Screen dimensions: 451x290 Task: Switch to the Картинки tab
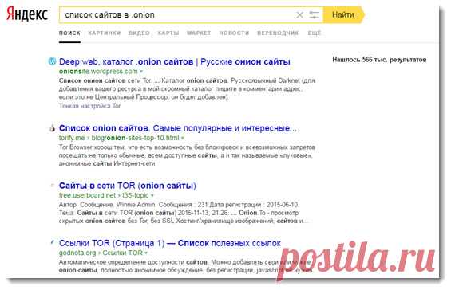(104, 33)
